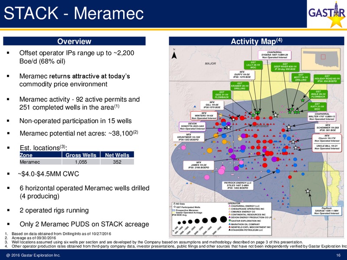Screen dimensions: 347x260
Task: Click the PayRock SAVAGE 1306 1-1MH callout
Action: tap(327, 211)
